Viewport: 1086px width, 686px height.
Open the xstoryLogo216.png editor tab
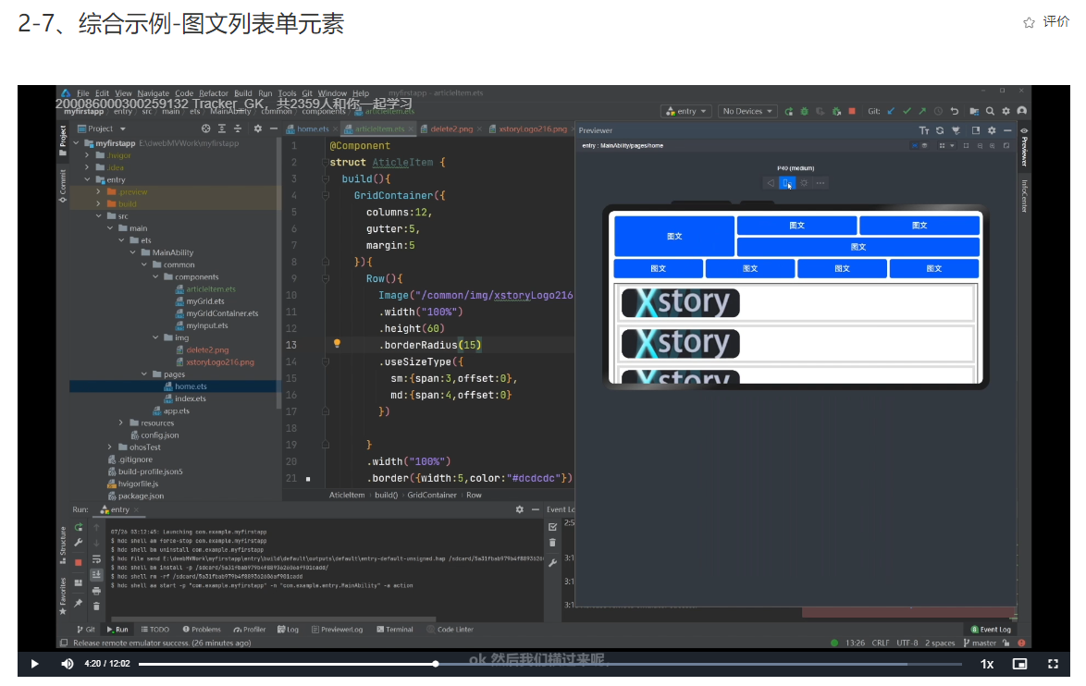coord(532,129)
